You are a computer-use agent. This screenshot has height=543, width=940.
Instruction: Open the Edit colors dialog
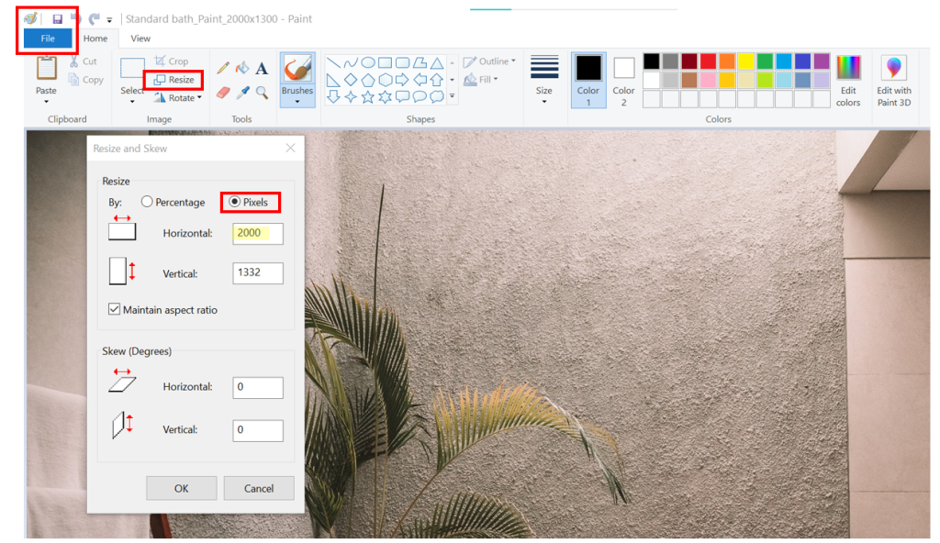tap(847, 83)
